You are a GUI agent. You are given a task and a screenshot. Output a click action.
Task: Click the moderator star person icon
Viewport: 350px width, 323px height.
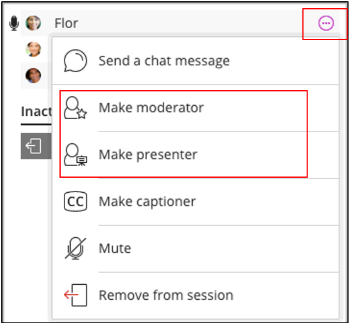point(75,108)
